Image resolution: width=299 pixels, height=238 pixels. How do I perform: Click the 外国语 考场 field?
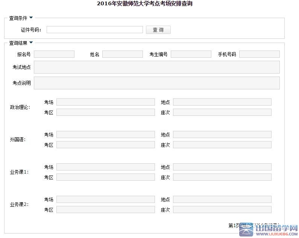105,135
